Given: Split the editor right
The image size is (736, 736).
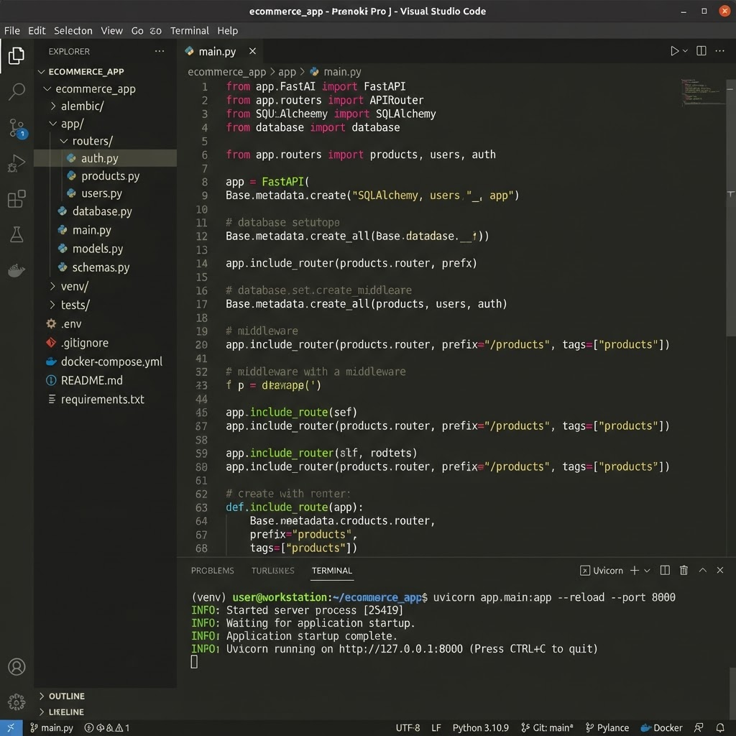Looking at the screenshot, I should click(x=701, y=51).
